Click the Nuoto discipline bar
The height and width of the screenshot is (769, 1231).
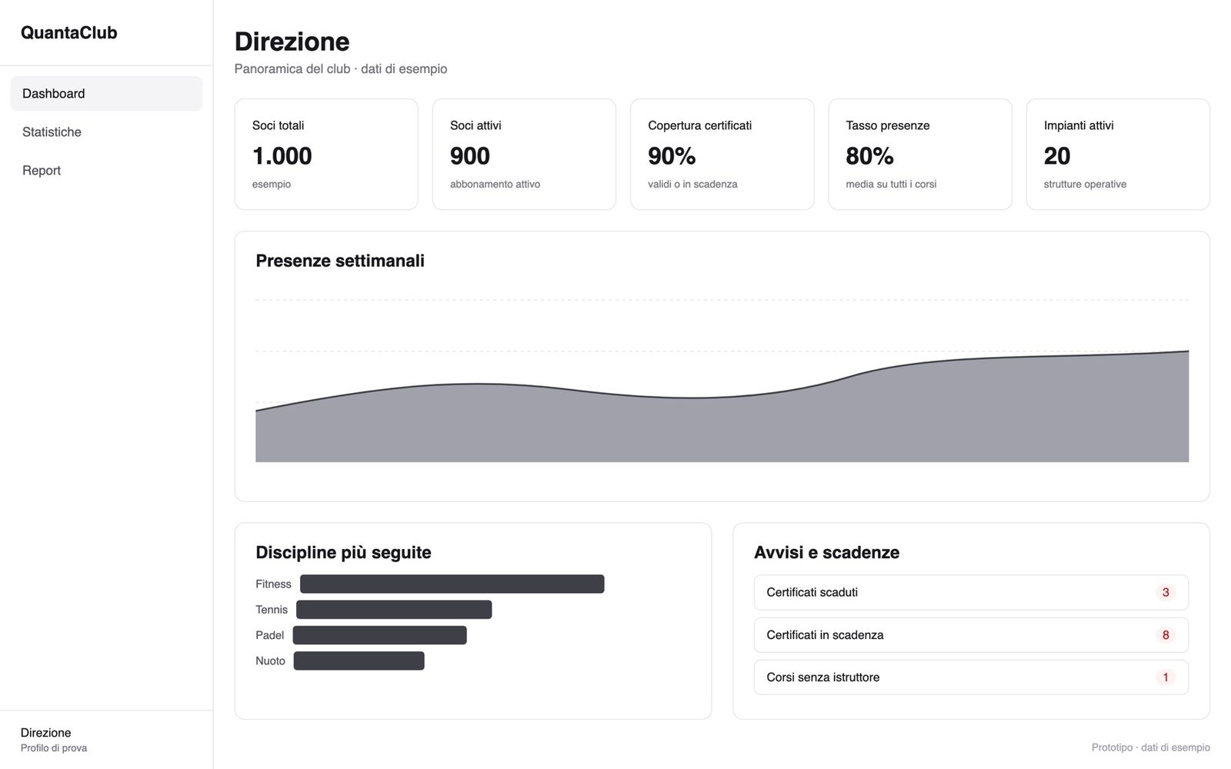(359, 661)
